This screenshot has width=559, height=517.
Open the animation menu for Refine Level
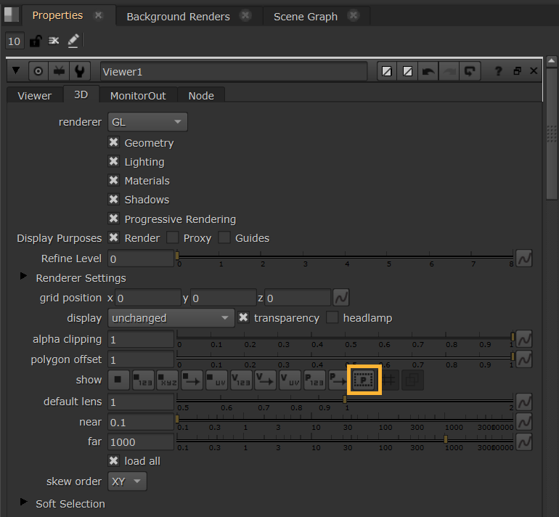pyautogui.click(x=524, y=258)
